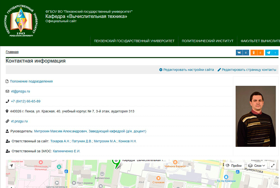The height and width of the screenshot is (188, 280).
Task: Click the ТЦ На Красной map icon
Action: pos(226,177)
